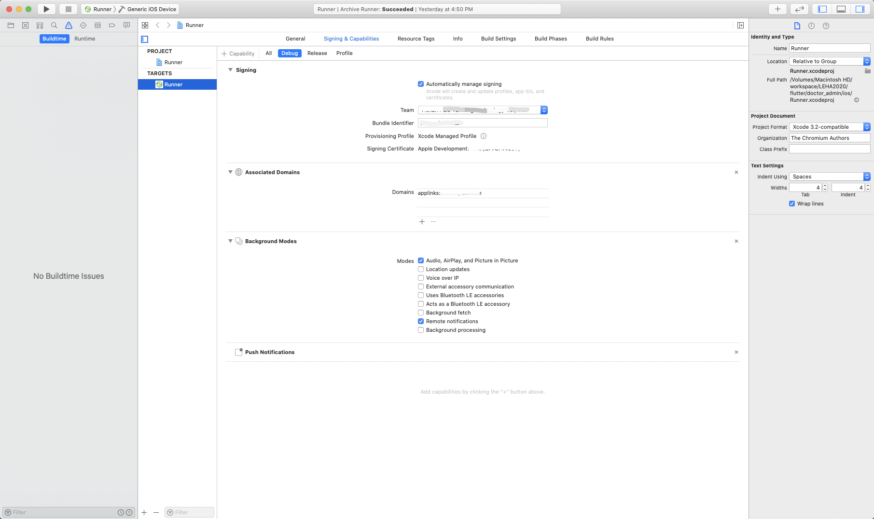Go forward in editor history
The height and width of the screenshot is (519, 874).
[168, 25]
